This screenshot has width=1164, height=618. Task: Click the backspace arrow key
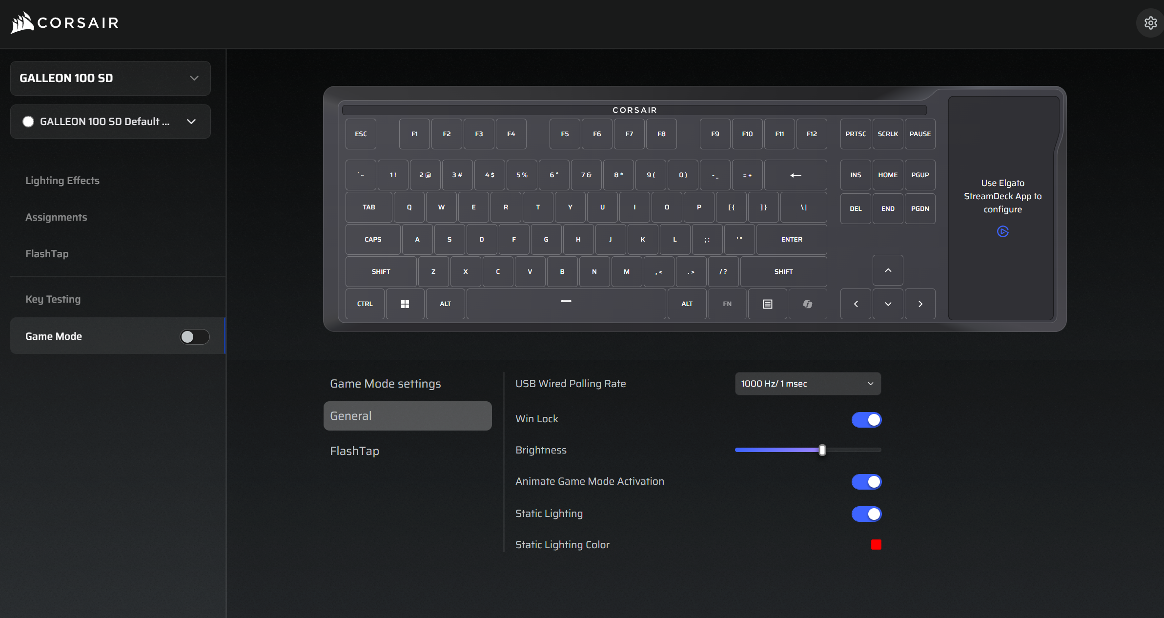pyautogui.click(x=795, y=175)
